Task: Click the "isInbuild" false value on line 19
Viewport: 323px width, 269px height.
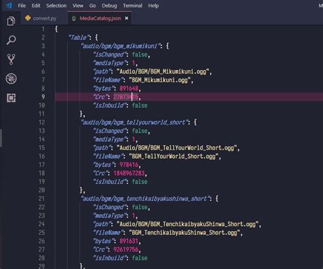Action: coord(140,182)
